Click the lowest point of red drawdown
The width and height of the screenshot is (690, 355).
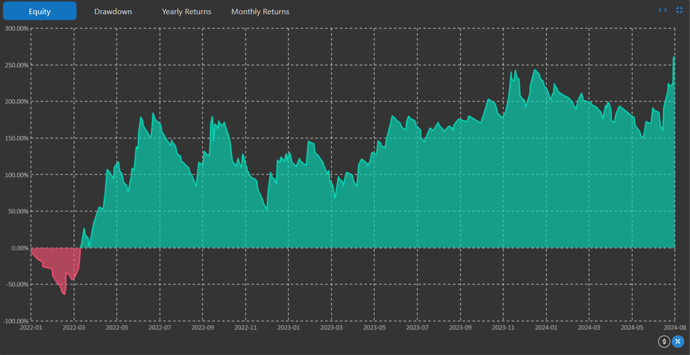click(x=64, y=294)
